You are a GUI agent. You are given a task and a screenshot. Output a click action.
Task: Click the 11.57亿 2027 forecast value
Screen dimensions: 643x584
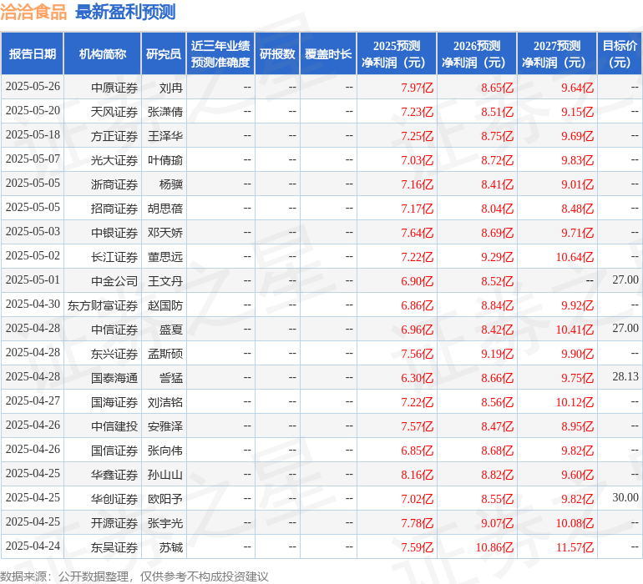point(575,547)
